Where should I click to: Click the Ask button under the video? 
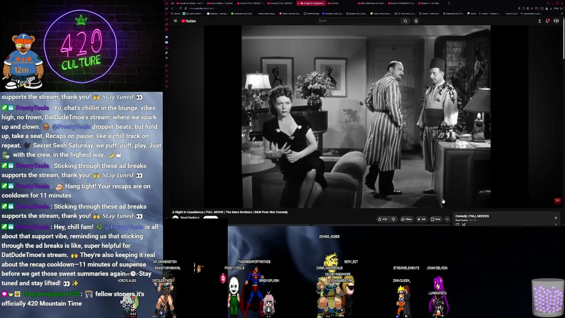point(422,219)
